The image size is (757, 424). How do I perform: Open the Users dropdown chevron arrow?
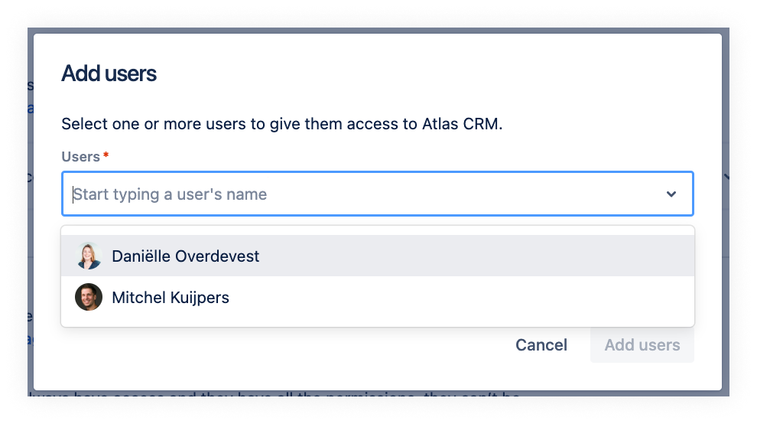[x=671, y=194]
